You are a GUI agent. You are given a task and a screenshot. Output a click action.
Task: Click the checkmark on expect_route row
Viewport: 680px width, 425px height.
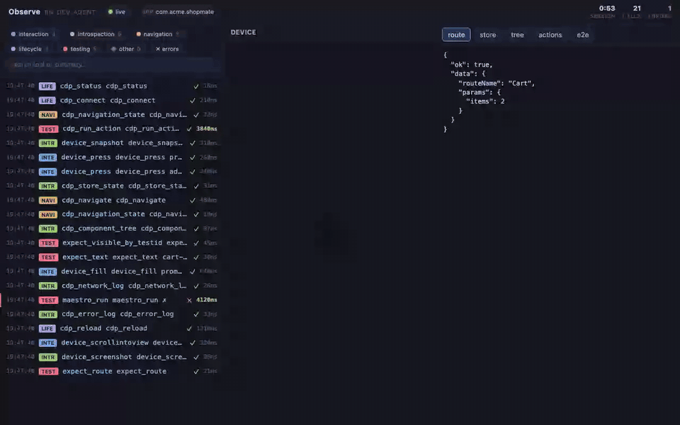pyautogui.click(x=196, y=371)
